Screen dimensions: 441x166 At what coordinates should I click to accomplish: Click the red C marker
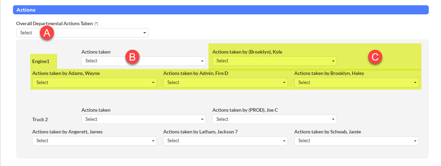[375, 57]
